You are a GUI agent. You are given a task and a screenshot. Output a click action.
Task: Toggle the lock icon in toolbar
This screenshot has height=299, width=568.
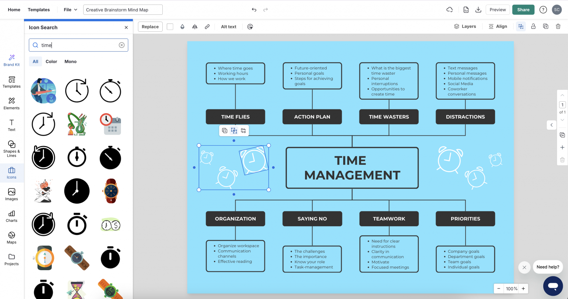pos(533,26)
